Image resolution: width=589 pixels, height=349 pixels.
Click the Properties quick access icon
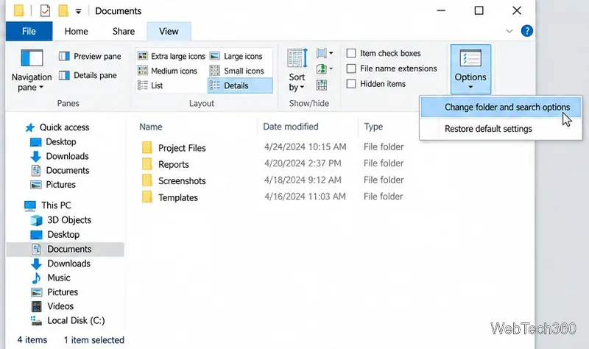click(x=45, y=10)
